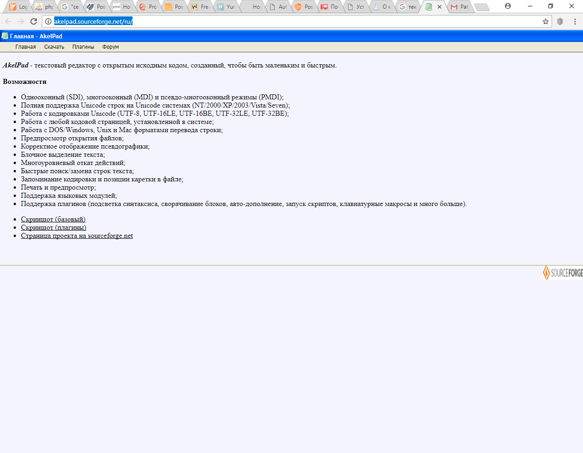Click the 'Поддержка языковых модулей;' item
The width and height of the screenshot is (583, 453).
[69, 196]
